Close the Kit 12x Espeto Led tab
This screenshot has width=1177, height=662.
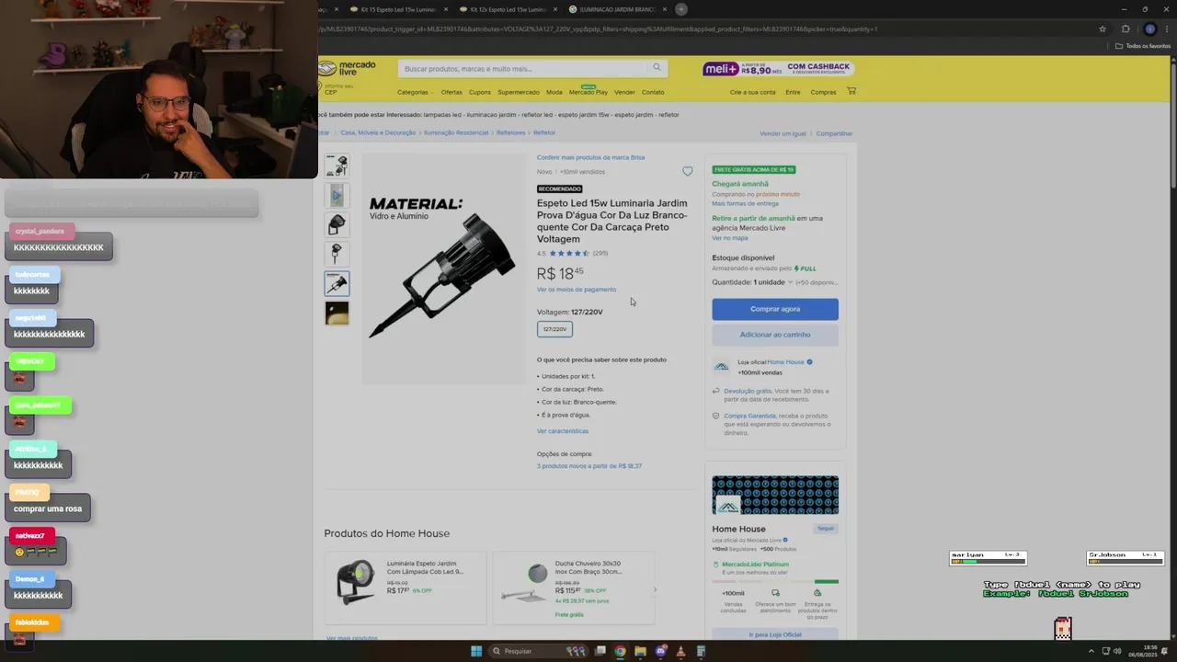(x=554, y=9)
